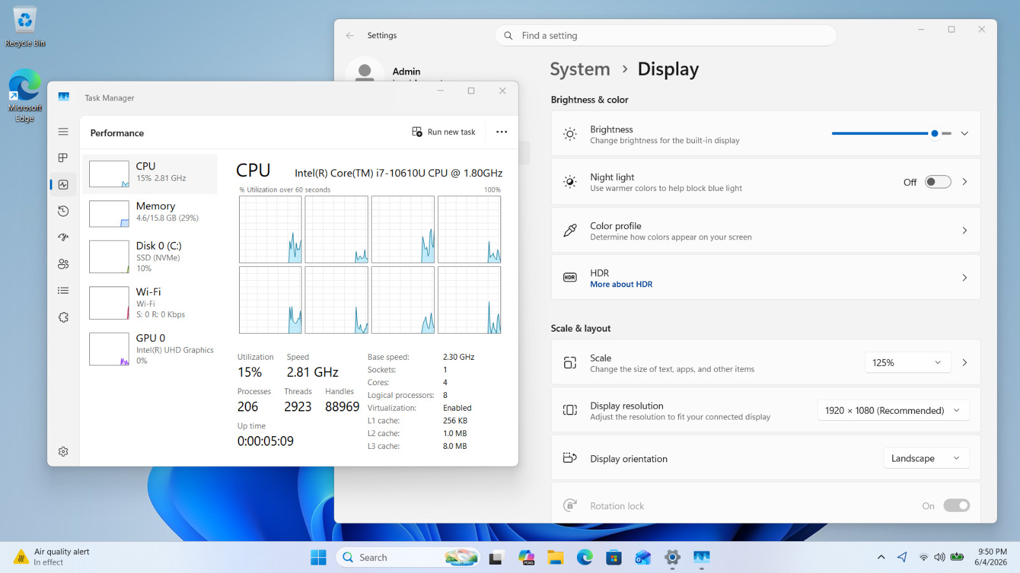
Task: Select Disk 0 (C:) performance item
Action: pyautogui.click(x=150, y=257)
